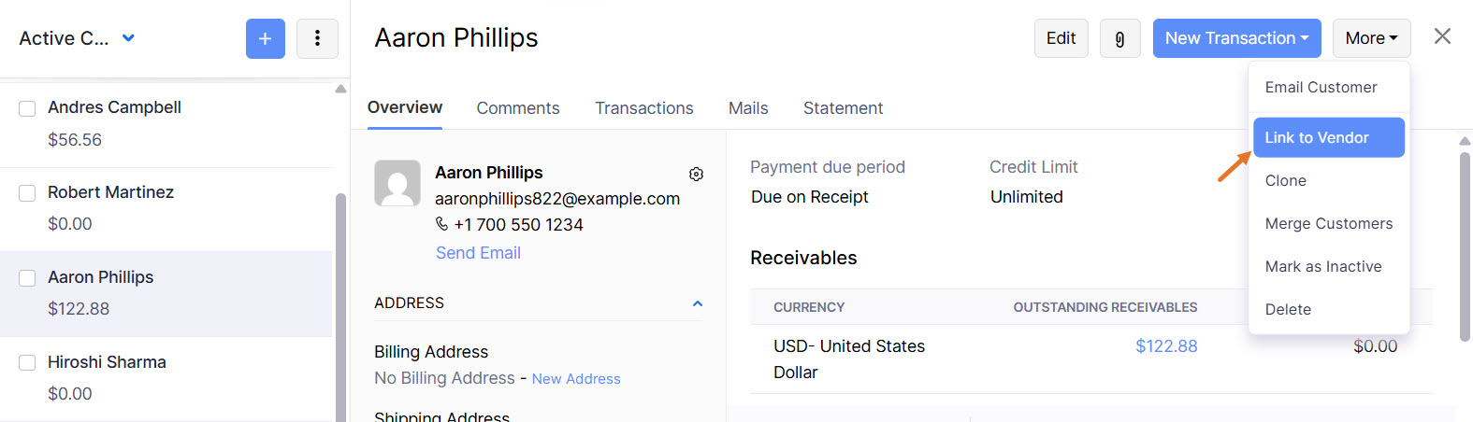Switch to the Transactions tab
This screenshot has width=1473, height=422.
point(644,108)
